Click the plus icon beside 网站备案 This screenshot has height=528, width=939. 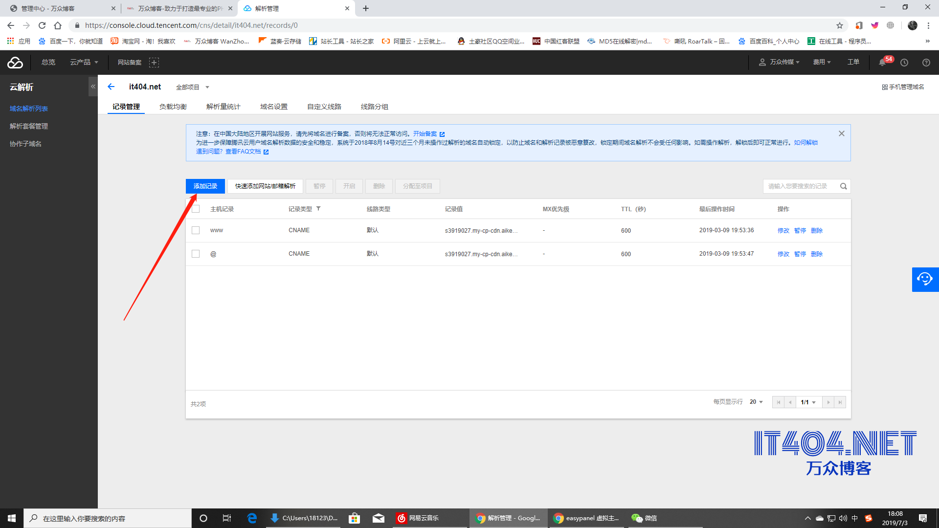pyautogui.click(x=154, y=63)
